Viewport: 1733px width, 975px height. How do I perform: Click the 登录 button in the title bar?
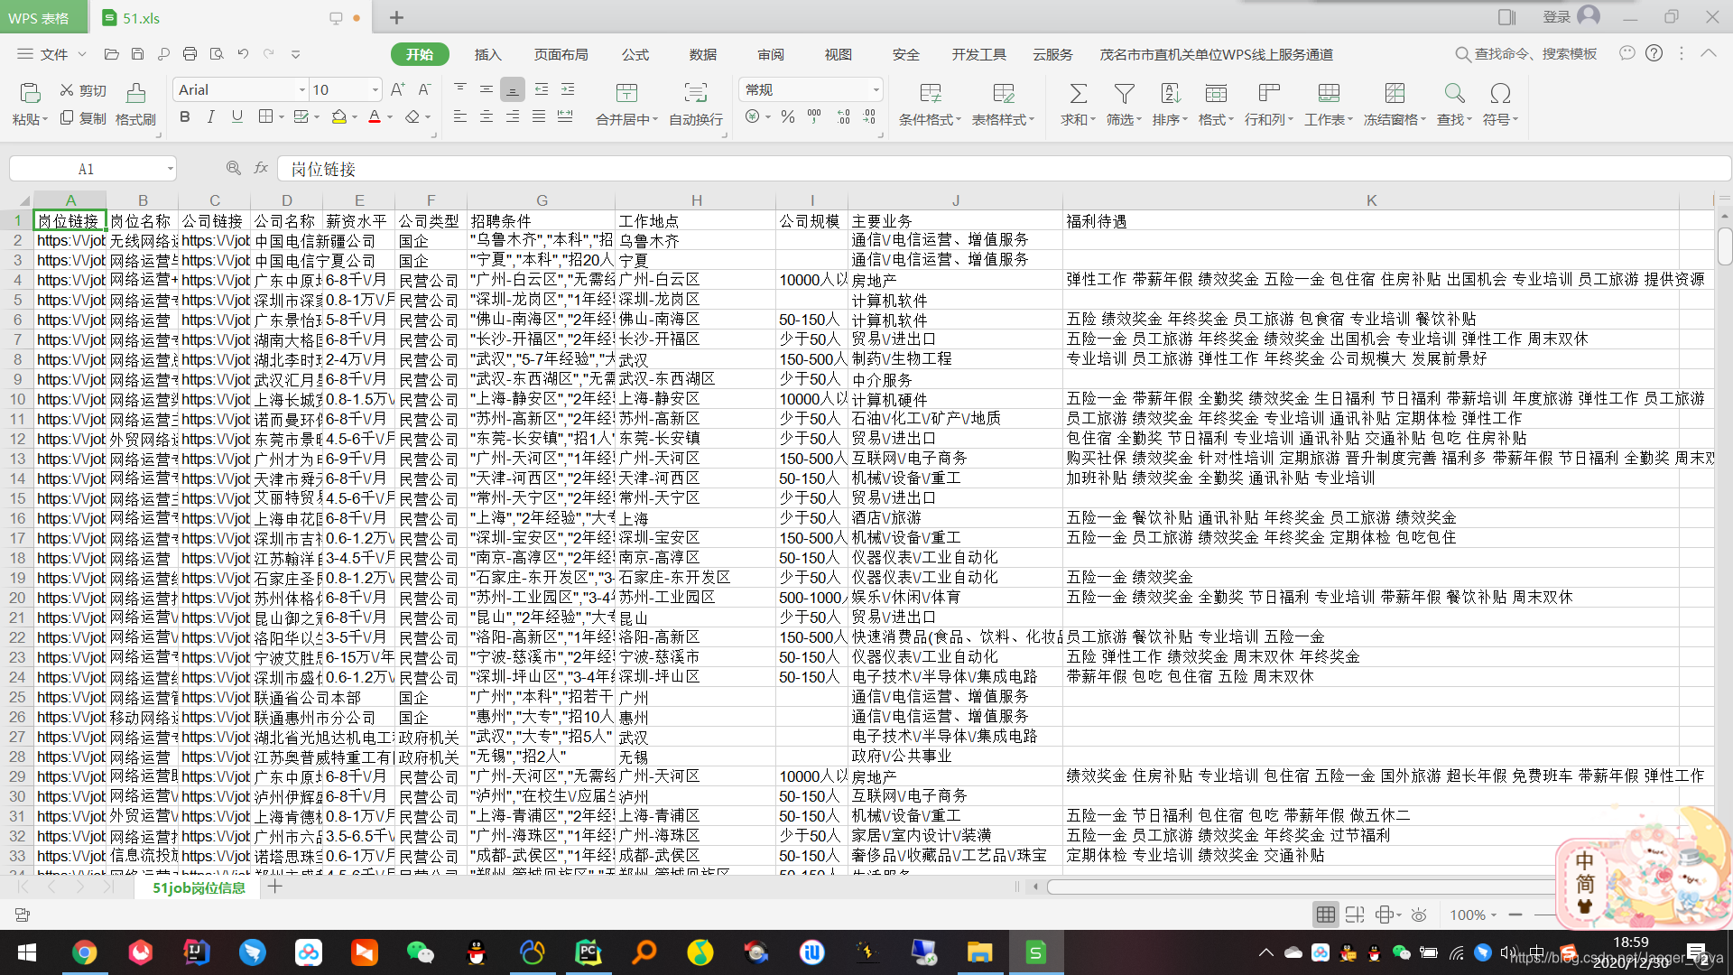[1556, 16]
